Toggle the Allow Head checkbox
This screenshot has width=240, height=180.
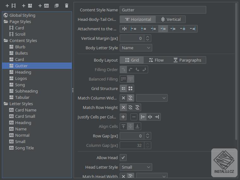click(123, 158)
